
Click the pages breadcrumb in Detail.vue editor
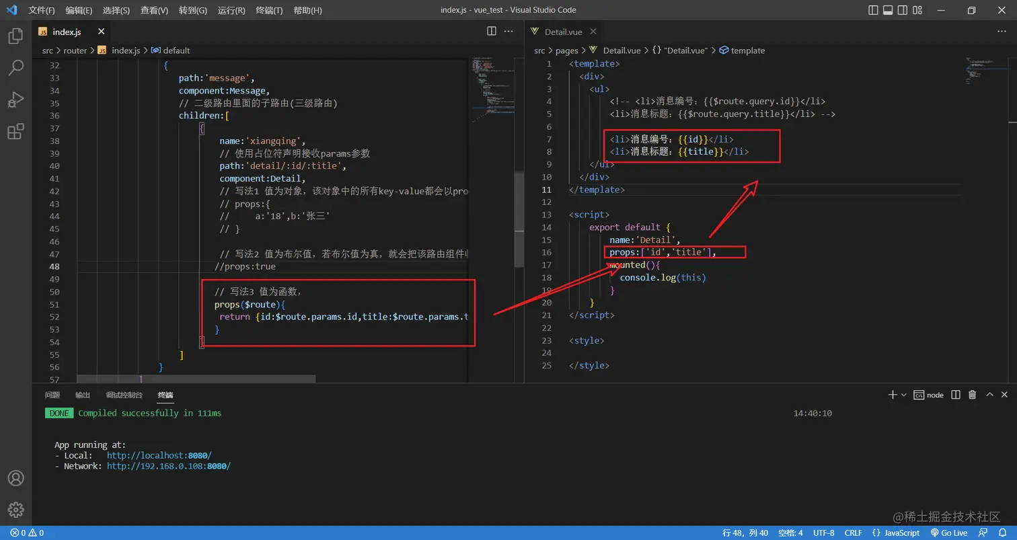pyautogui.click(x=567, y=50)
